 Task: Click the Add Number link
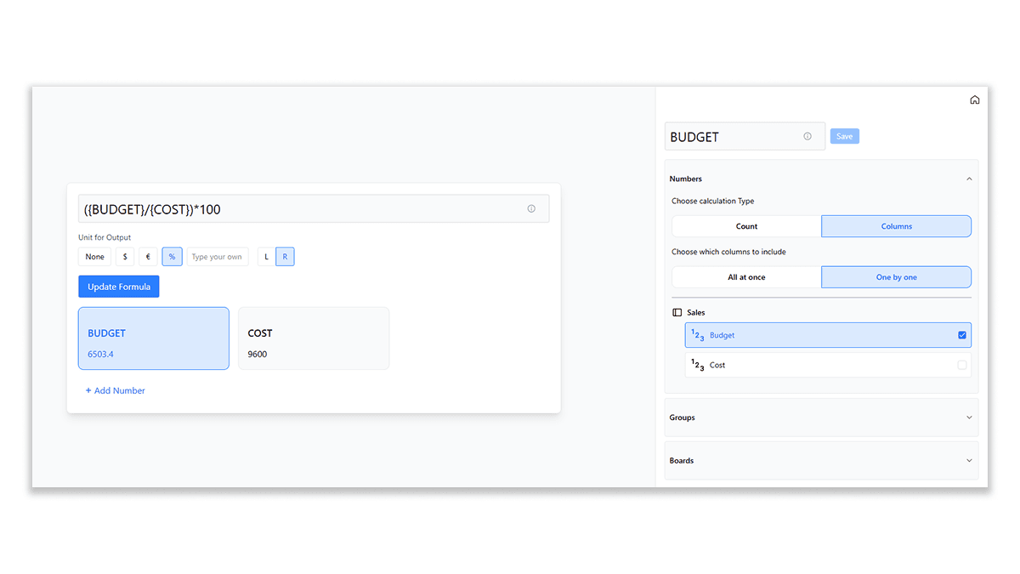coord(115,389)
